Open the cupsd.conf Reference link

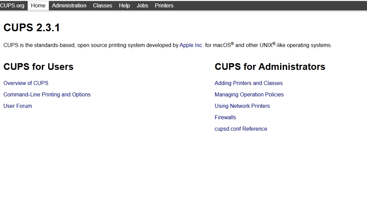(x=241, y=129)
